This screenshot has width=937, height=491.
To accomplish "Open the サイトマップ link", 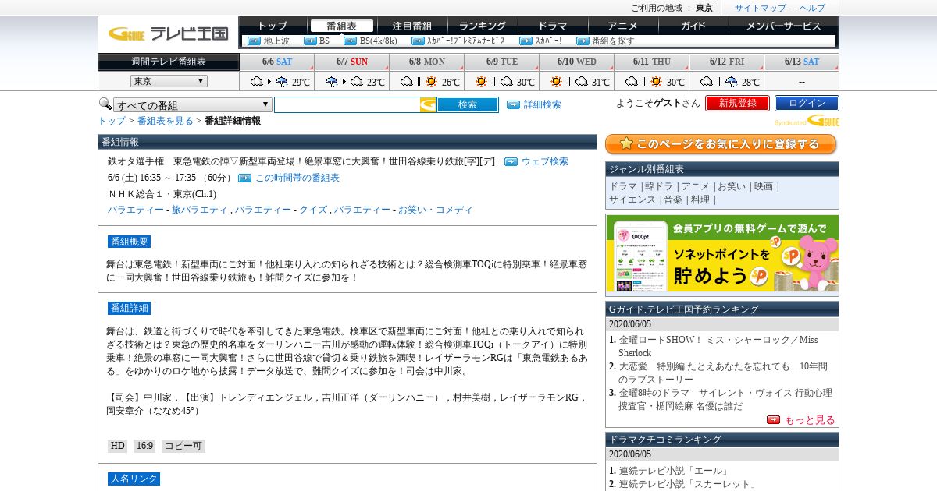I will click(x=761, y=8).
